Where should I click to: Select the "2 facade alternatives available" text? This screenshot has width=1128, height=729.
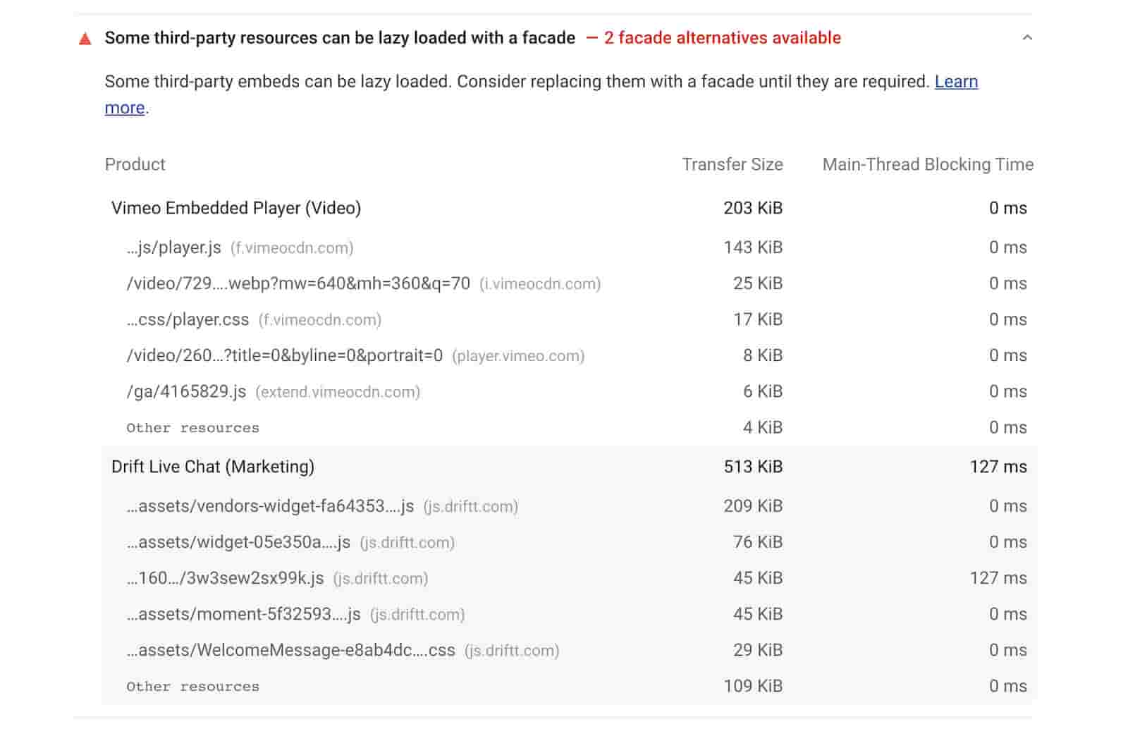(x=721, y=38)
